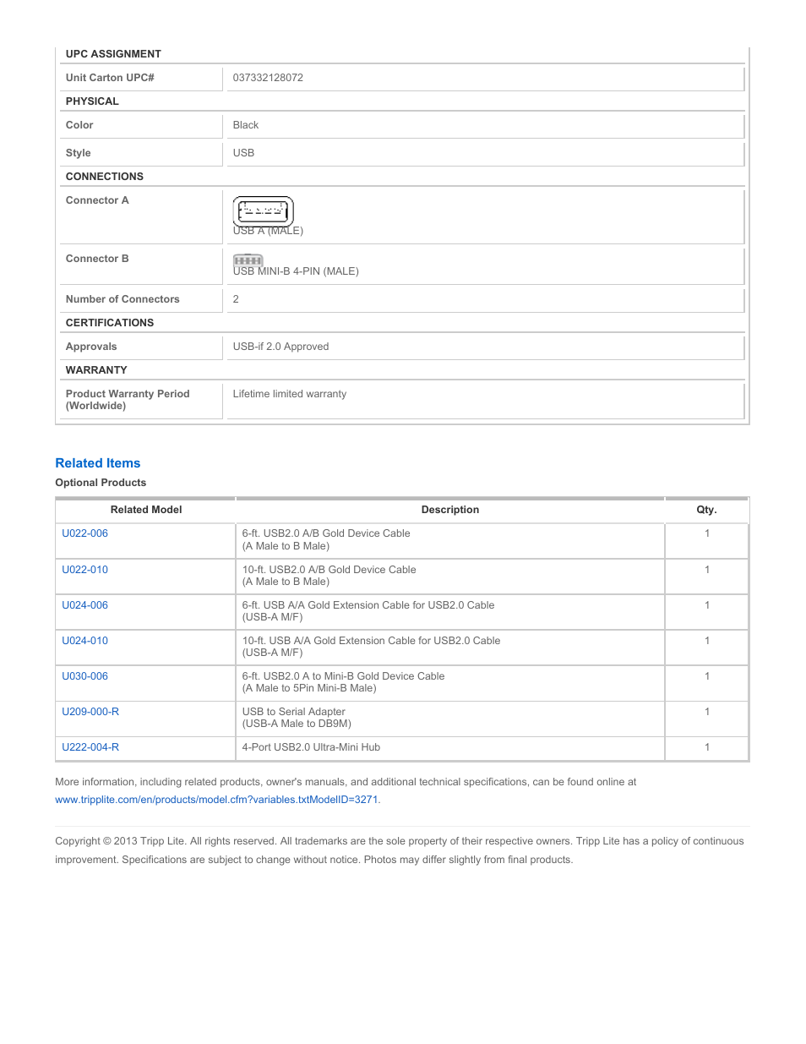Select the USB-if 2.0 Approved text
This screenshot has height=1044, width=806.
[280, 347]
